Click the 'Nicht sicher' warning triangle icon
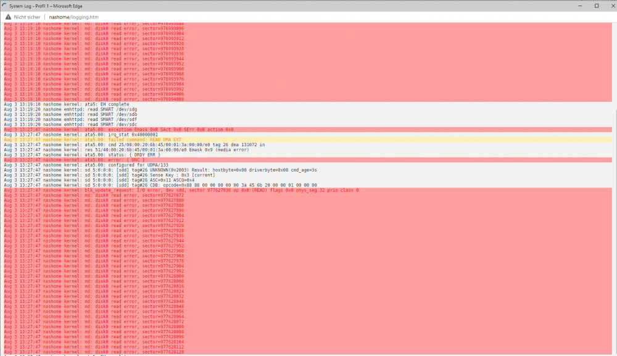The width and height of the screenshot is (617, 356). (8, 17)
